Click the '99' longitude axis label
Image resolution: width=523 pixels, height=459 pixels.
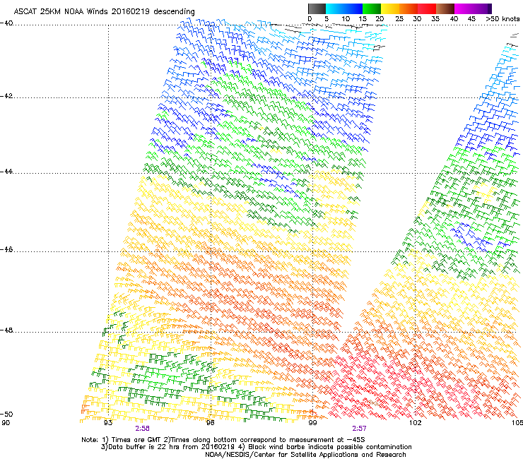coord(312,423)
